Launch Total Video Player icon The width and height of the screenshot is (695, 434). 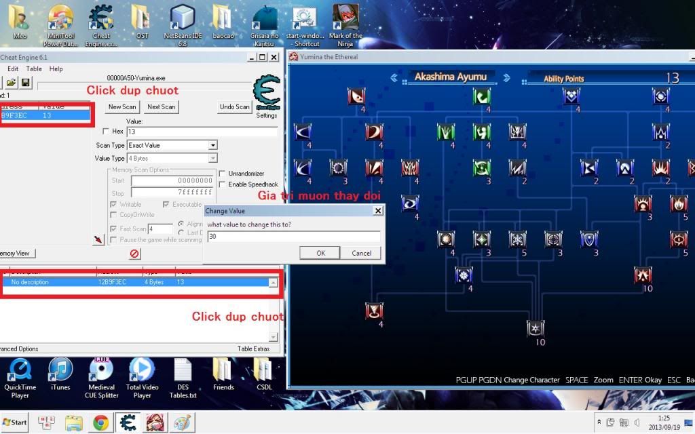(x=142, y=378)
